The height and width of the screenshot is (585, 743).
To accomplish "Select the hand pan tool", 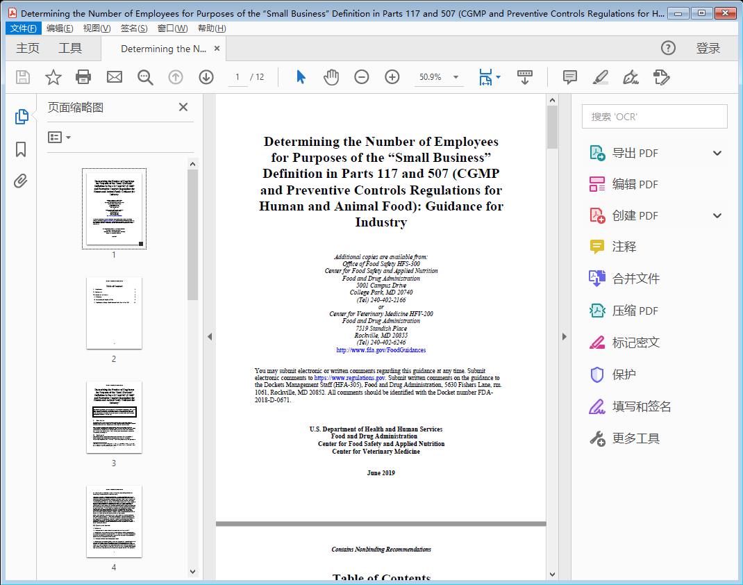I will click(331, 77).
